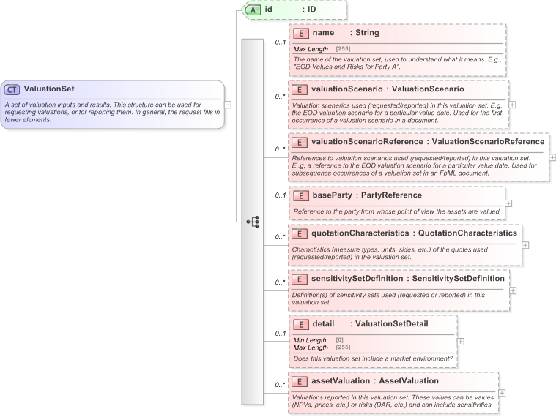Click the 0..* cardinality of valuationScenario
556x417 pixels.
pyautogui.click(x=280, y=97)
